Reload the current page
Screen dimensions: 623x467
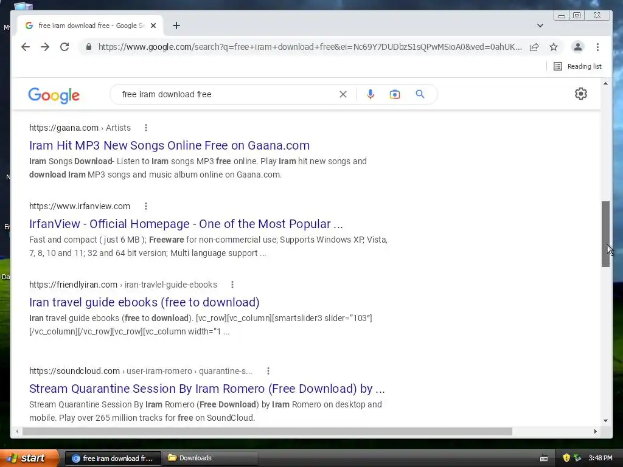(64, 47)
